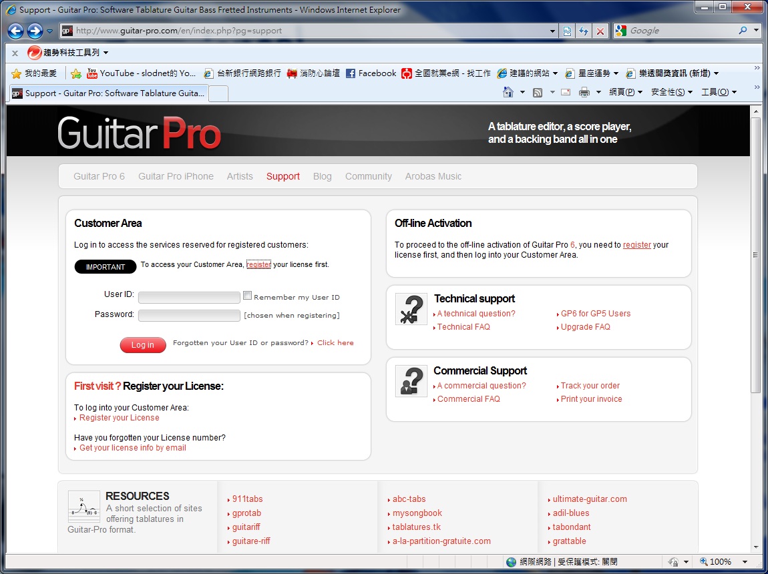Screen dimensions: 768x574
Task: Open the Facebook favorite link
Action: tap(371, 73)
